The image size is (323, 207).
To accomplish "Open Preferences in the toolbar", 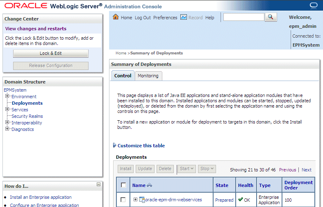I will pos(165,18).
